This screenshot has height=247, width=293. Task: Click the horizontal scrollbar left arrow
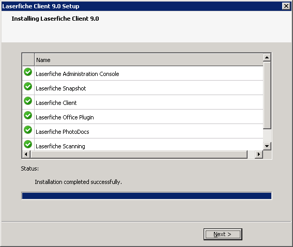[x=26, y=155]
